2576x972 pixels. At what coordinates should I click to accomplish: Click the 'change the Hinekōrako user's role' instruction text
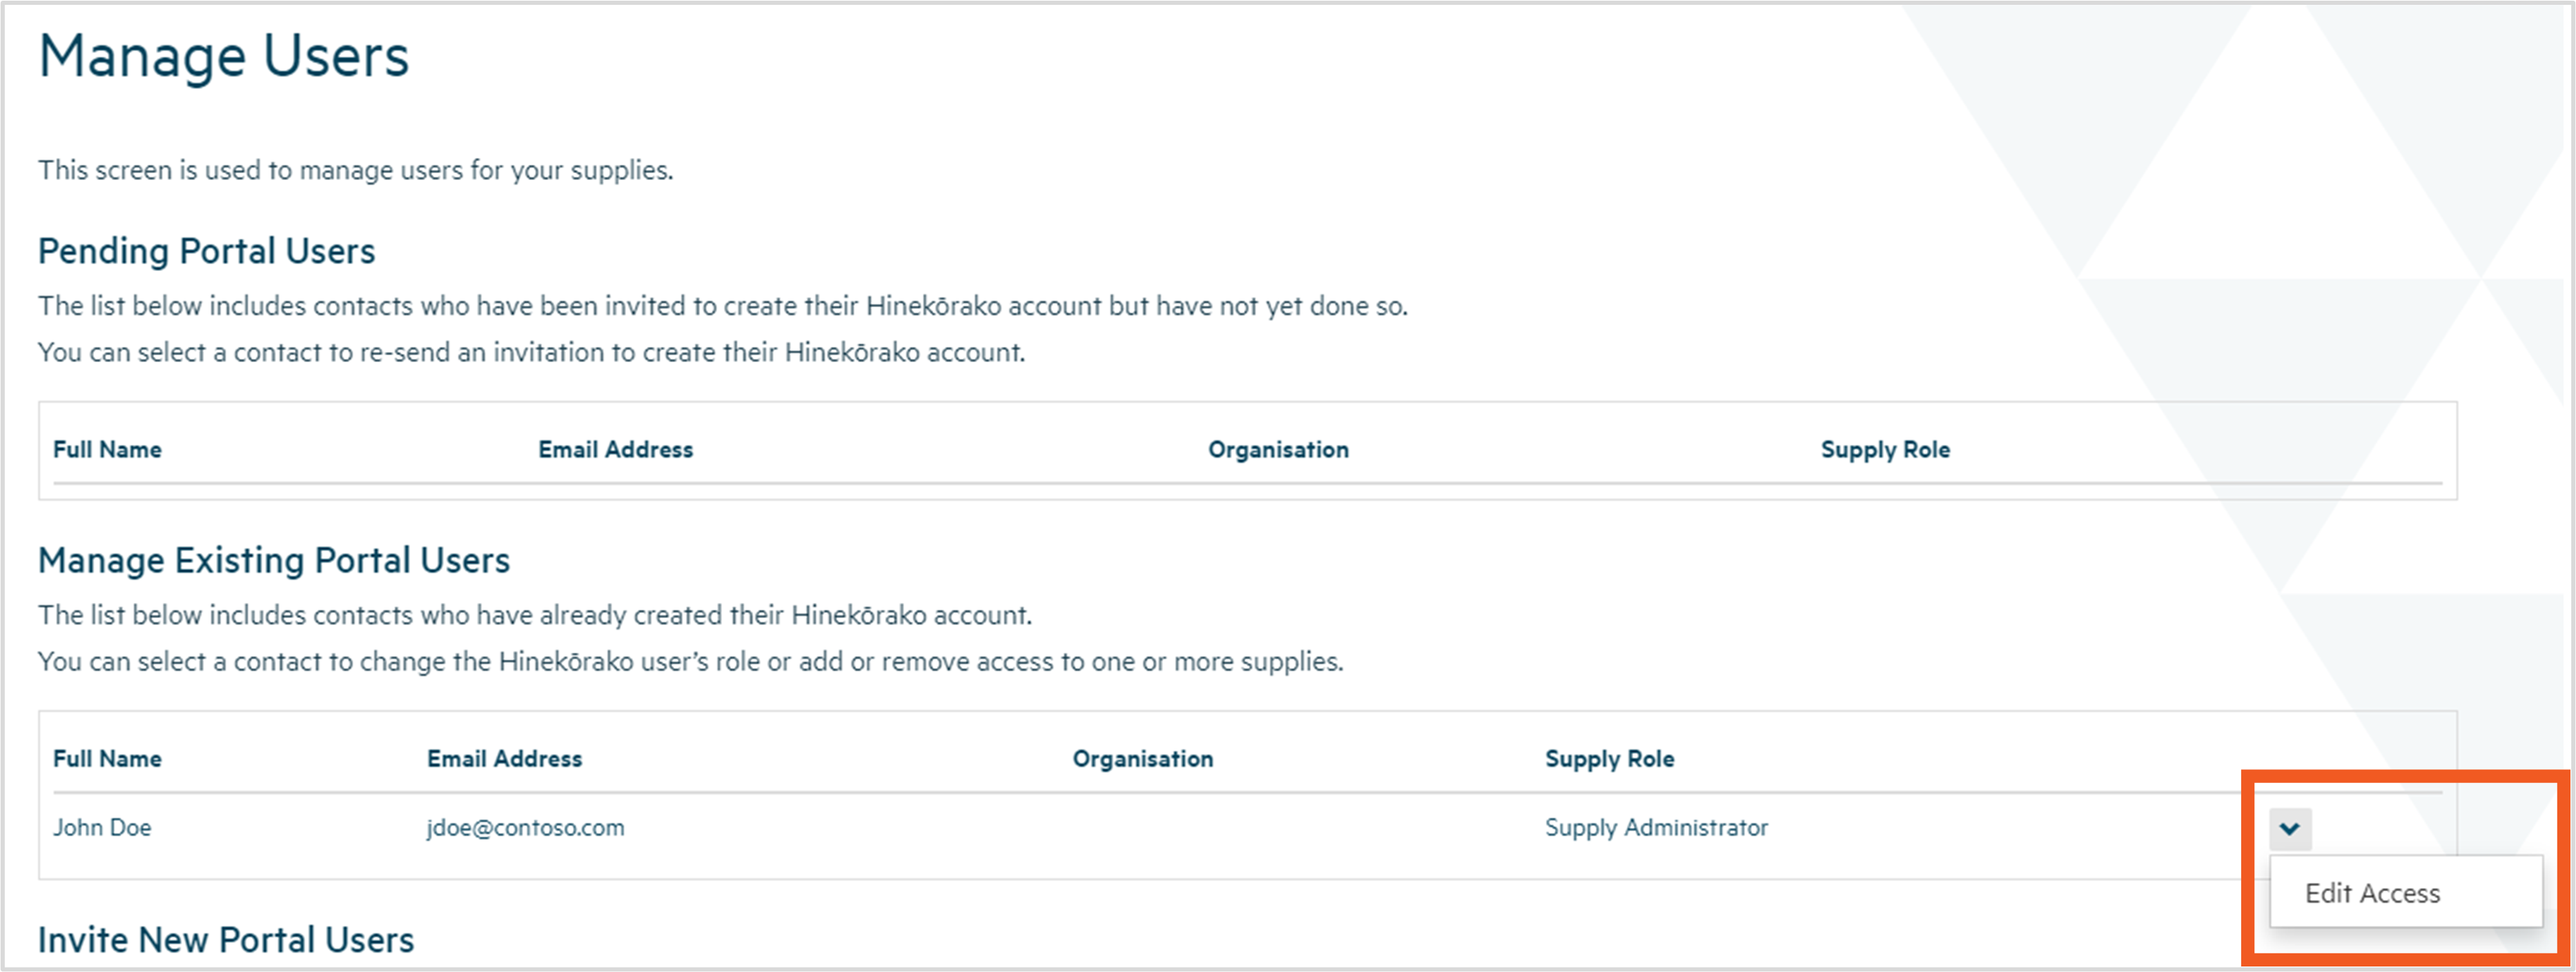tap(690, 662)
